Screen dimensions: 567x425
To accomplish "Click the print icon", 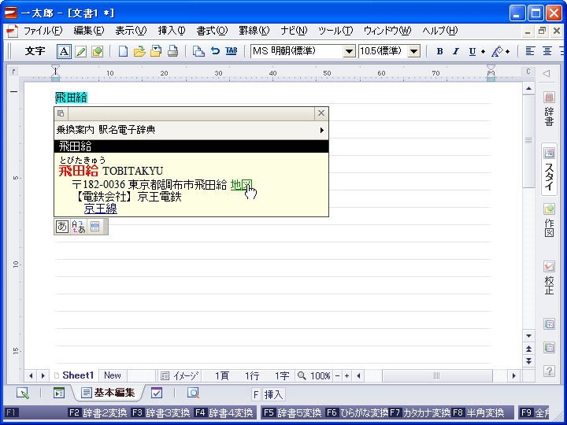I will tap(172, 51).
